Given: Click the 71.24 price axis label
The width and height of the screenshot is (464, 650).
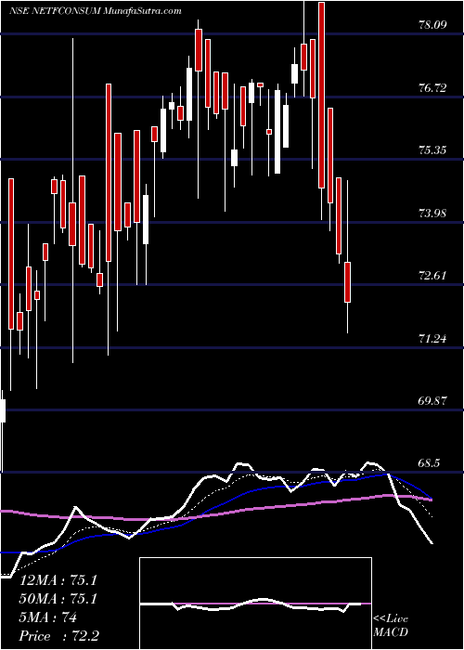Looking at the screenshot, I should 432,339.
